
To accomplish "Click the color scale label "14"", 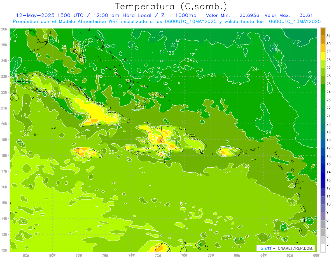I will point(328,172).
